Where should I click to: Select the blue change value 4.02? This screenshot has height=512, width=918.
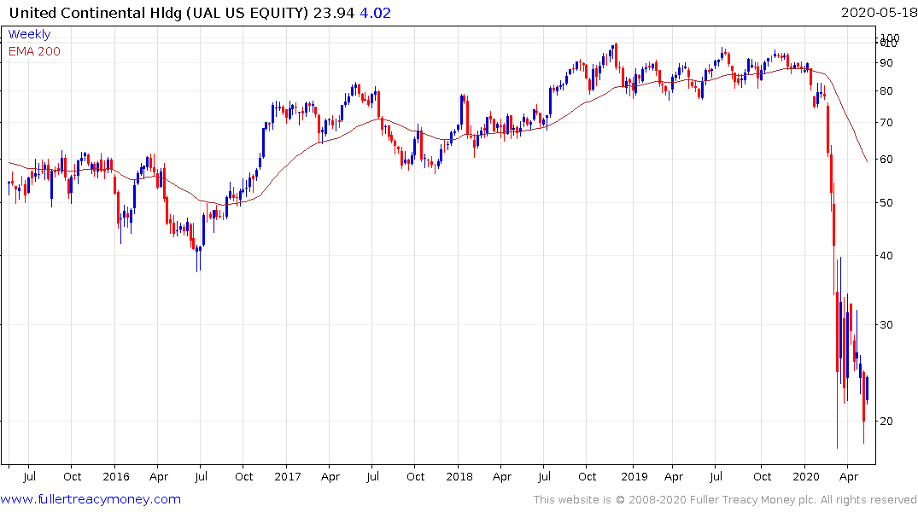pos(375,12)
